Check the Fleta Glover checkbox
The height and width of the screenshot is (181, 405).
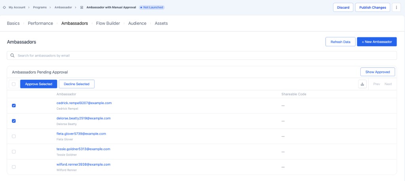coord(14,136)
